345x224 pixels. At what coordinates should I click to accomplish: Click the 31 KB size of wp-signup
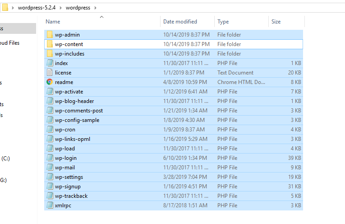pos(294,186)
